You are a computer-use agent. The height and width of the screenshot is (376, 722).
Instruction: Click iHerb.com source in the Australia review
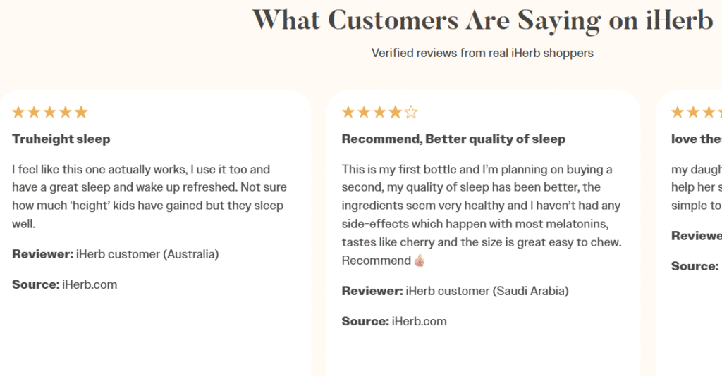(x=90, y=284)
